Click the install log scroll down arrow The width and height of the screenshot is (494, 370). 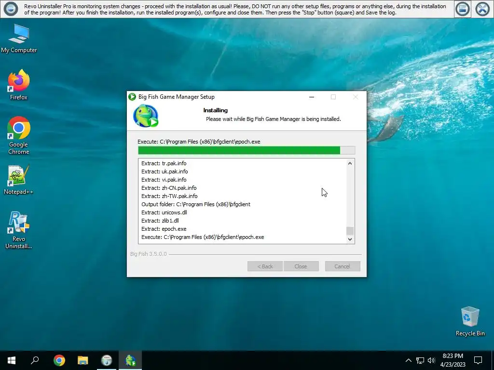pyautogui.click(x=350, y=239)
